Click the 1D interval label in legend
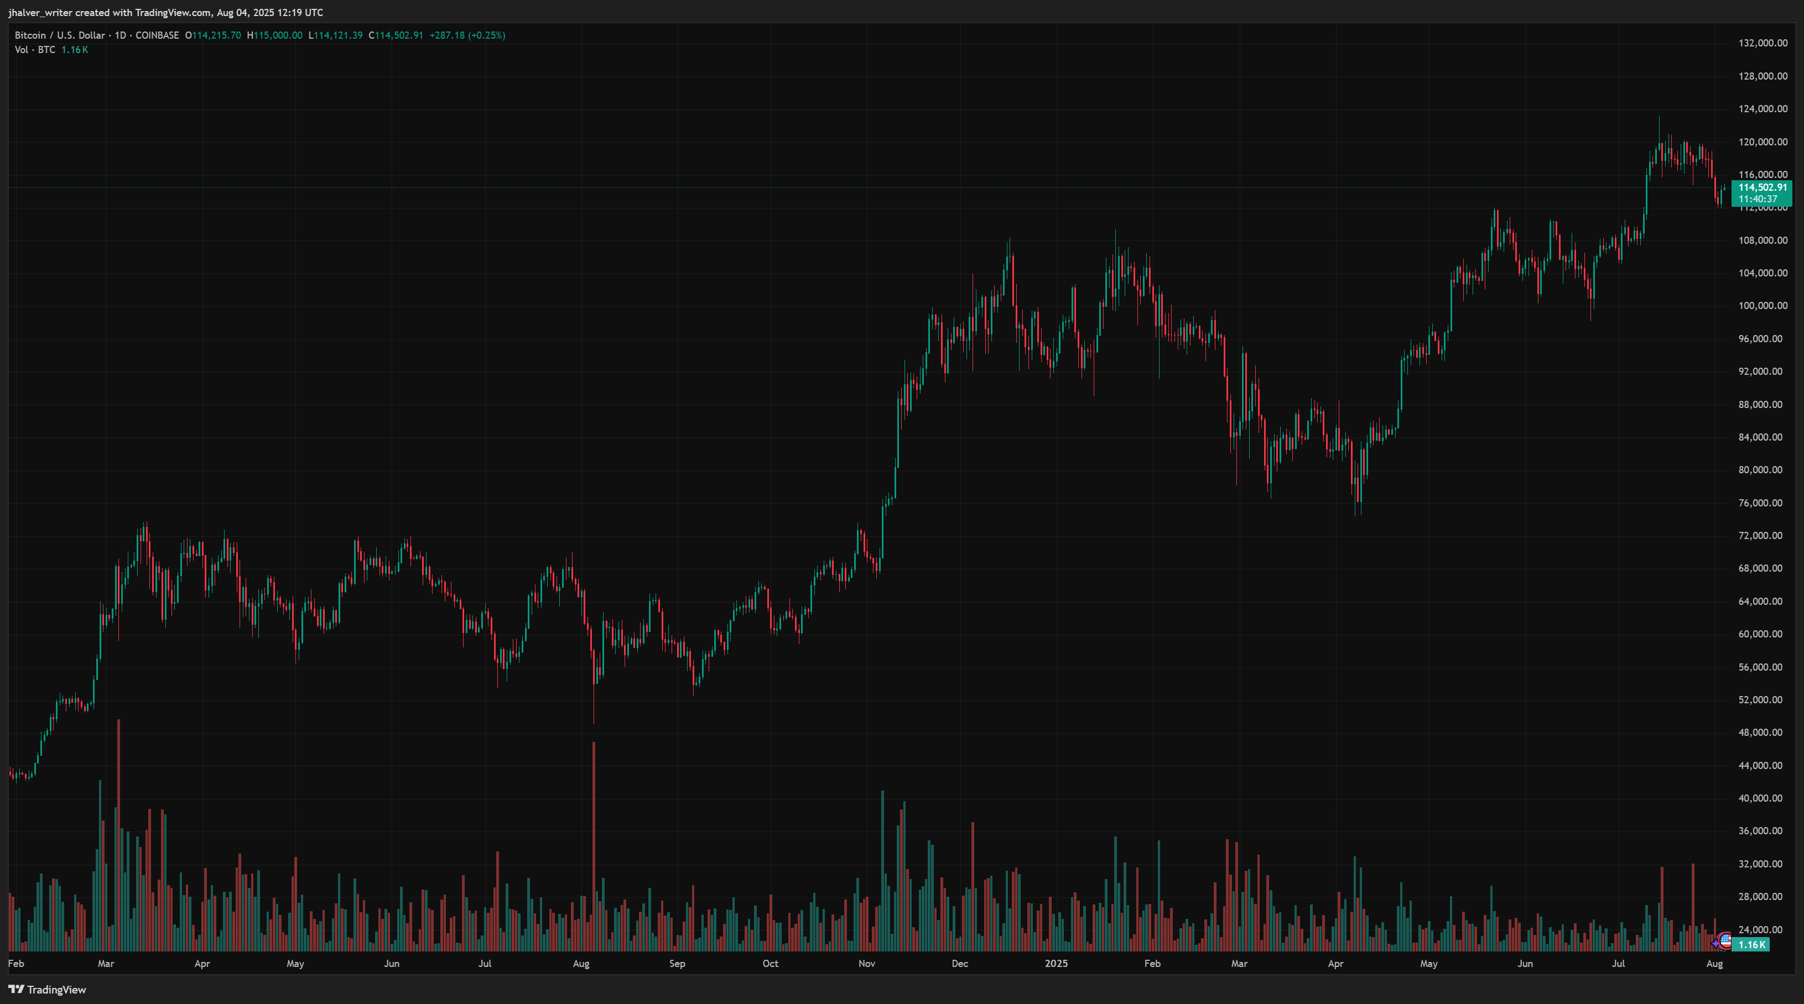The width and height of the screenshot is (1804, 1004). [121, 35]
